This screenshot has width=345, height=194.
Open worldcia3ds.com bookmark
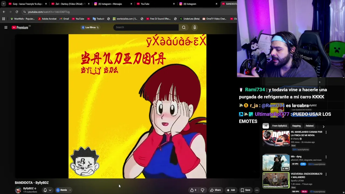coord(125,19)
